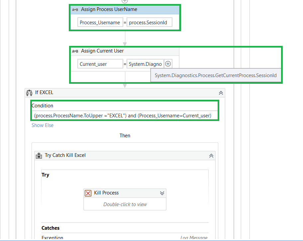Click the EXCEL condition expression field
The width and height of the screenshot is (303, 241).
[125, 116]
